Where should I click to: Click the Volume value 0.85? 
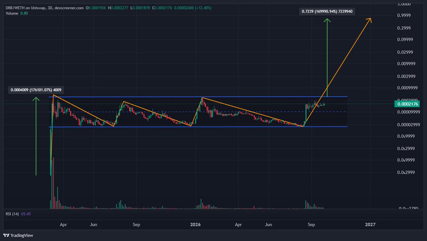(x=24, y=13)
